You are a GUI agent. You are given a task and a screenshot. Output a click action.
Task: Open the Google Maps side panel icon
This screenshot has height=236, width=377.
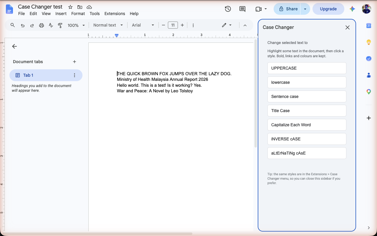(368, 92)
